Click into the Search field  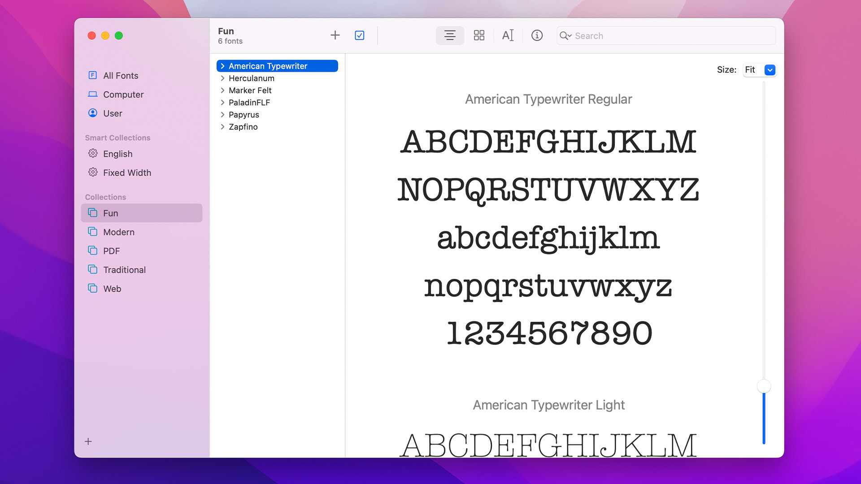pos(673,36)
